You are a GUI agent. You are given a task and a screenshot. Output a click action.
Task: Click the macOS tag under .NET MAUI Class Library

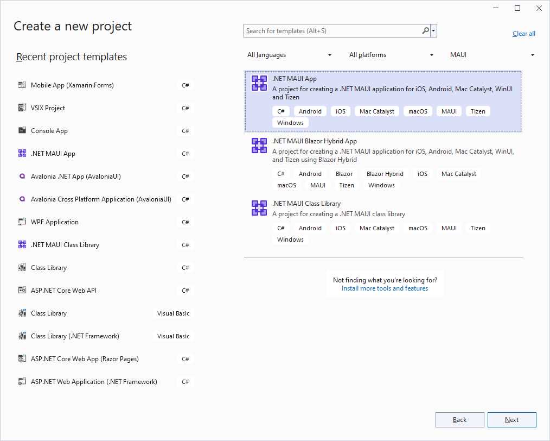pyautogui.click(x=418, y=228)
